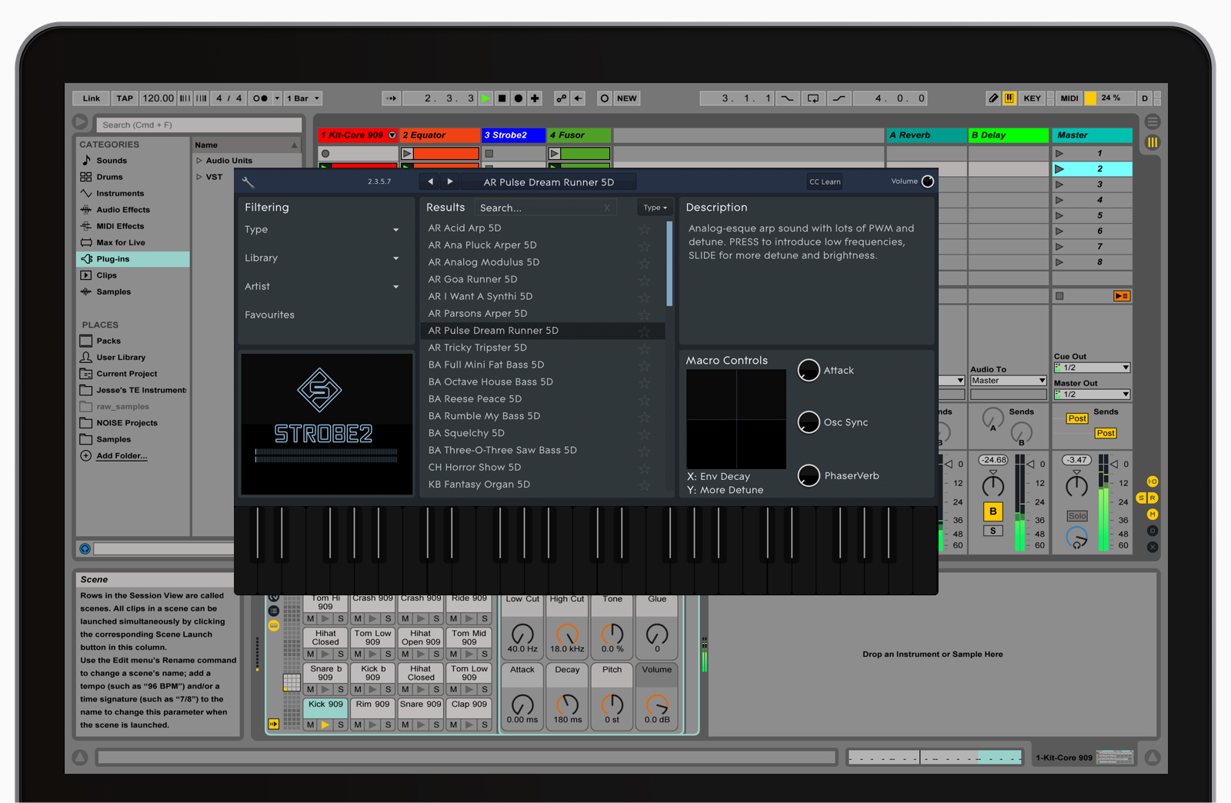Open Audio To Master dropdown

(x=1008, y=381)
